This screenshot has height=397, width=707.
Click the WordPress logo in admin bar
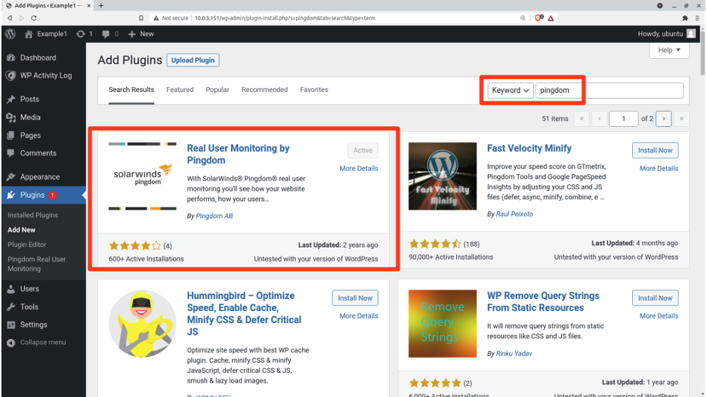pyautogui.click(x=10, y=34)
